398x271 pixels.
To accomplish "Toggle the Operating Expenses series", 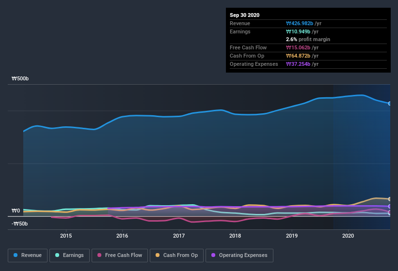I will [x=239, y=256].
